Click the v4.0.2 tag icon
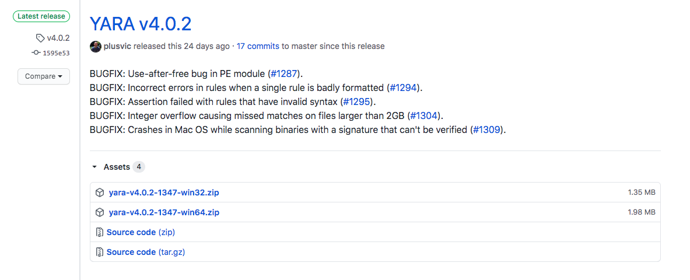This screenshot has width=690, height=280. (x=40, y=38)
